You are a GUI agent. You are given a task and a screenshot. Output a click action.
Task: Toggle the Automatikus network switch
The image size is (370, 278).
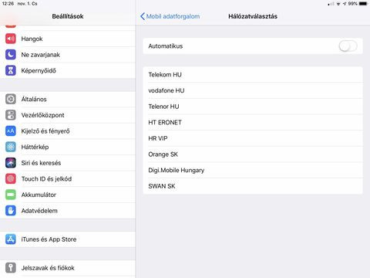coord(348,46)
